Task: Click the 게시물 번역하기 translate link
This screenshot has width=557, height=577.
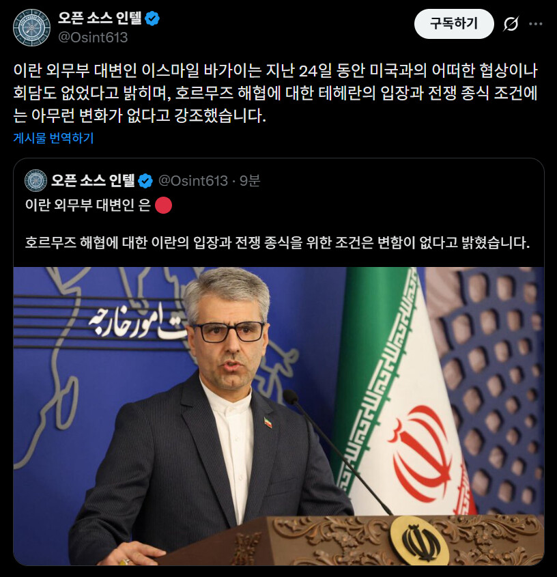Action: [x=54, y=138]
